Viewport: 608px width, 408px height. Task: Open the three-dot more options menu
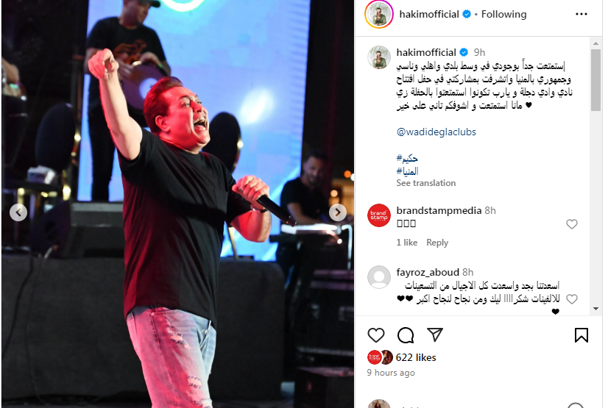(582, 14)
